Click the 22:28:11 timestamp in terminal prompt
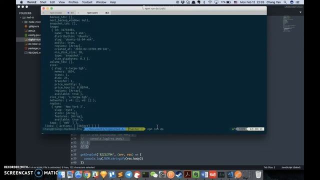320x180 pixels. 256,129
